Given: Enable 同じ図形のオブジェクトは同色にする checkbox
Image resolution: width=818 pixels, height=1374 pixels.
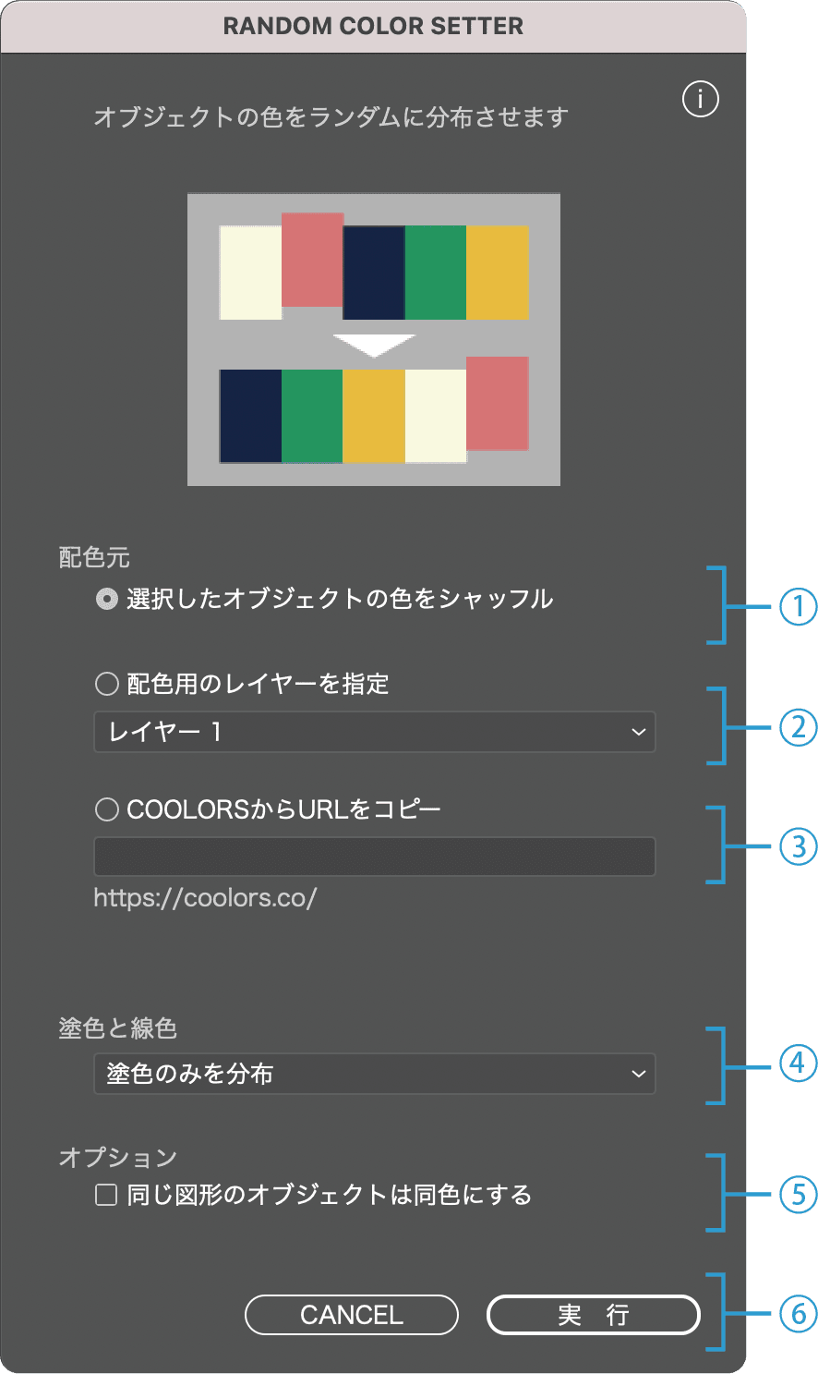Looking at the screenshot, I should click(x=105, y=1195).
